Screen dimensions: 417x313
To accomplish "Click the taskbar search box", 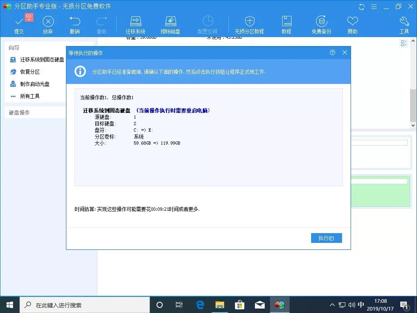I will pyautogui.click(x=85, y=305).
